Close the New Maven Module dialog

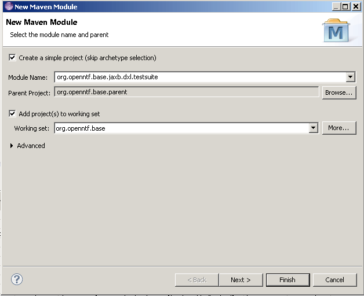coord(356,6)
